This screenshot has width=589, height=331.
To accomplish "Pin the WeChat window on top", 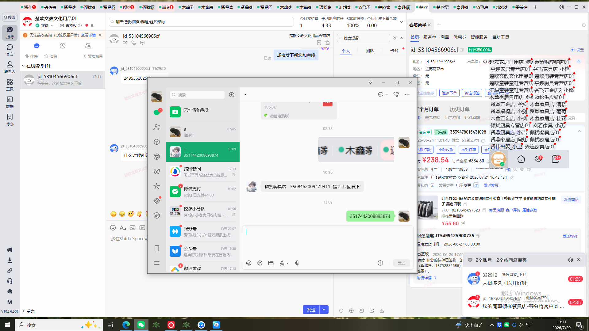I will pos(370,82).
